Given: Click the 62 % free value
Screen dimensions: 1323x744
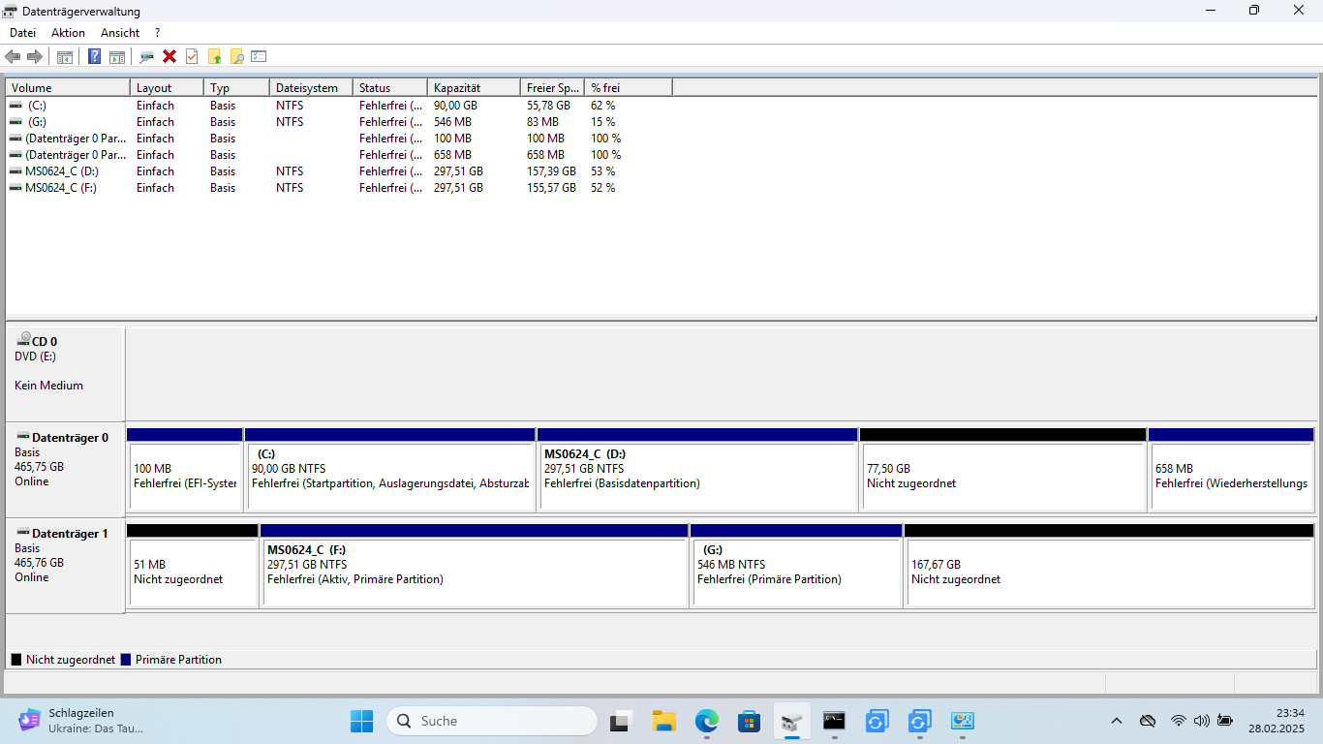Looking at the screenshot, I should pyautogui.click(x=602, y=105).
